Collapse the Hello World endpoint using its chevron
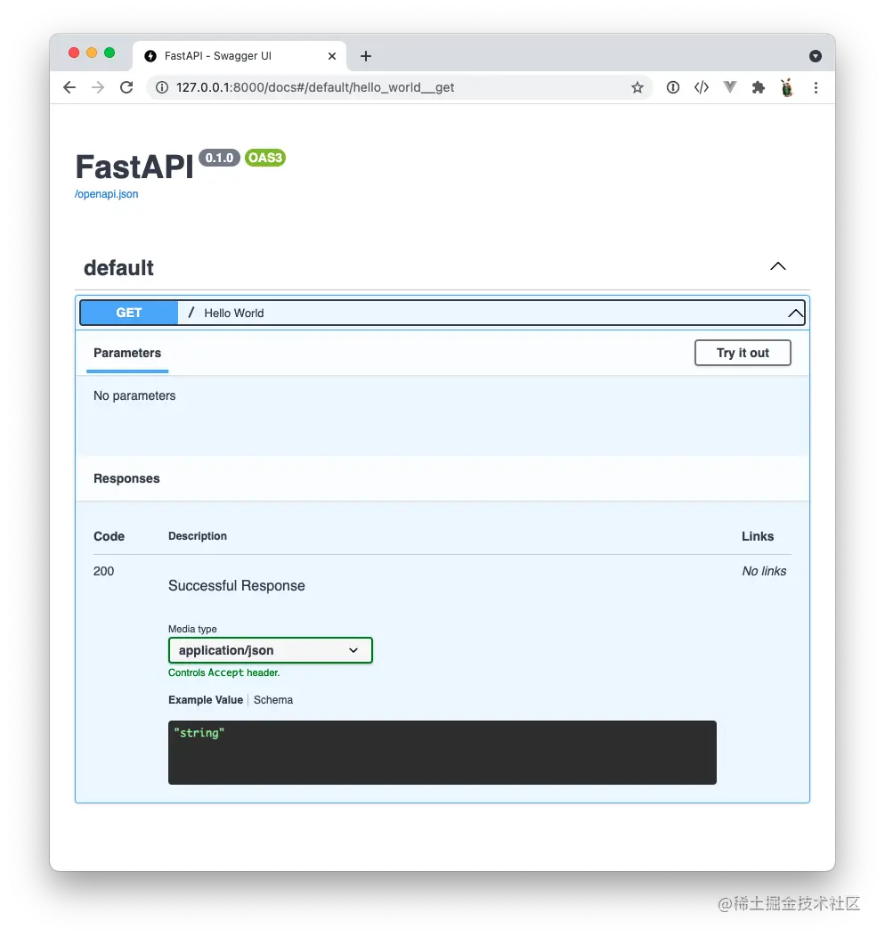 (x=795, y=313)
